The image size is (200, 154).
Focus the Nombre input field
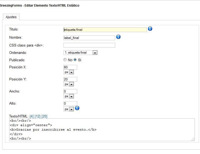(89, 38)
